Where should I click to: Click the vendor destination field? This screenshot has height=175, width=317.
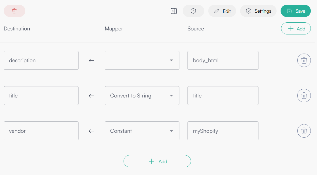(41, 131)
